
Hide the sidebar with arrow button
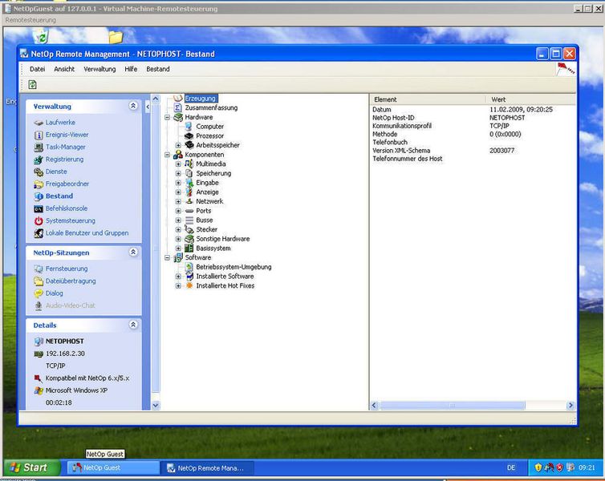(x=148, y=107)
